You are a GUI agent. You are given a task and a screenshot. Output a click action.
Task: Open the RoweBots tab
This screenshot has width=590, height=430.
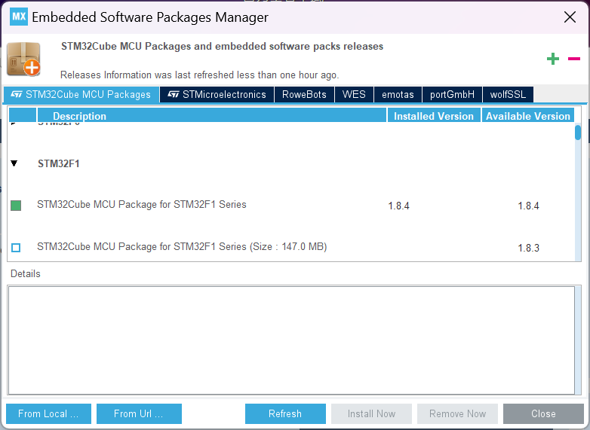pos(304,94)
